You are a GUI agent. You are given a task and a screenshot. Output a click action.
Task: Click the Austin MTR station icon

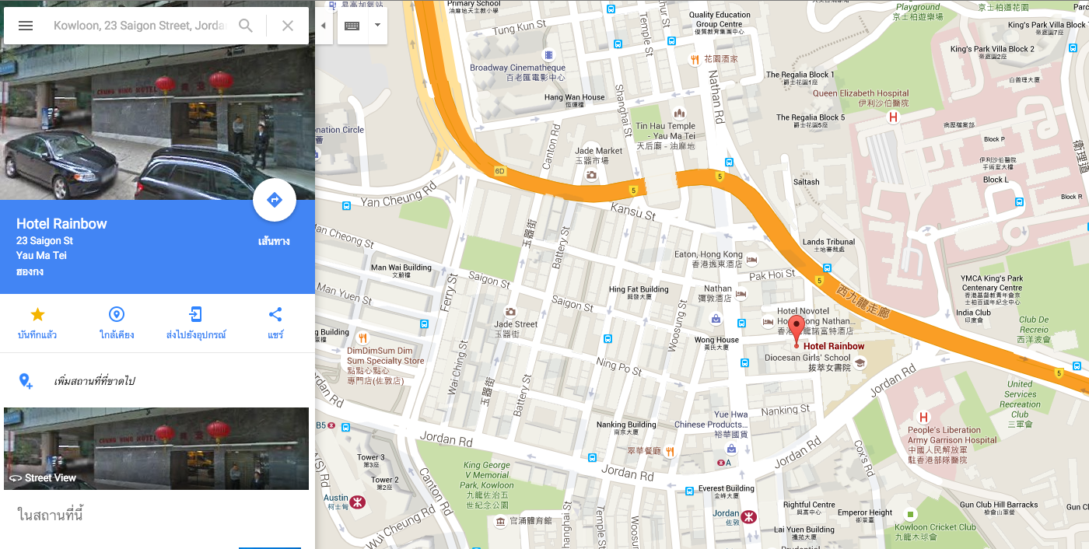(358, 502)
